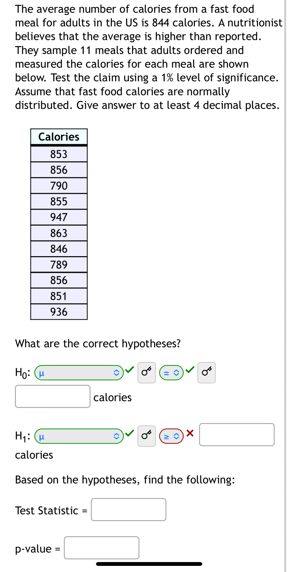Viewport: 298px width, 572px height.
Task: Click the green checkmark after H0 μ selection
Action: [130, 370]
